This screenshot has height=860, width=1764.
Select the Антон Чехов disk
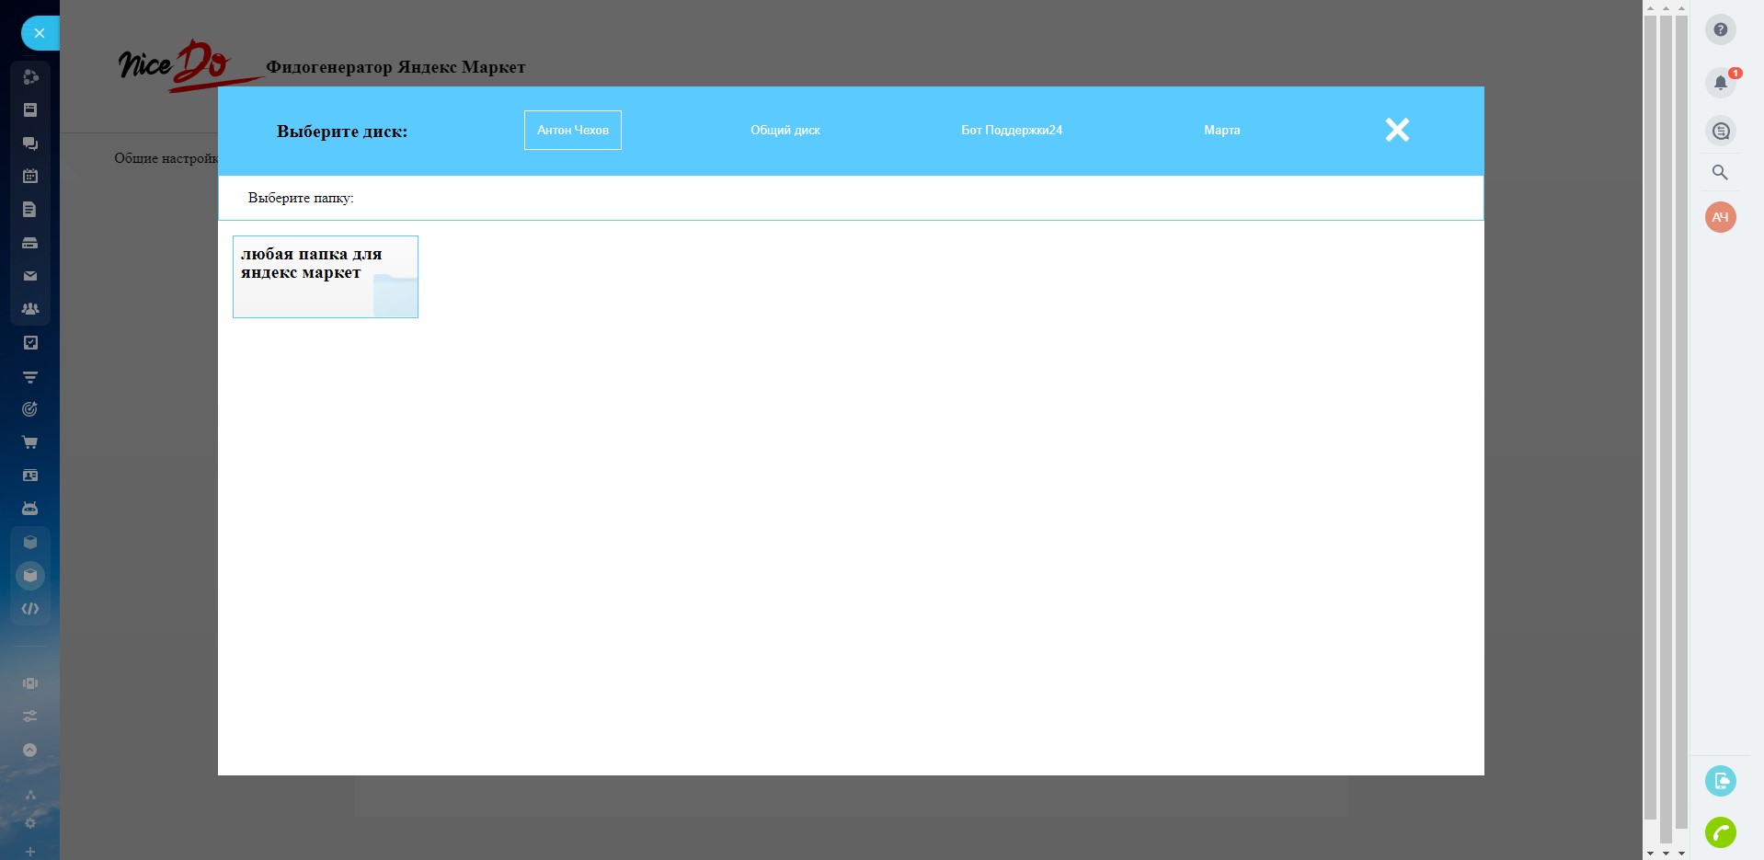click(573, 131)
